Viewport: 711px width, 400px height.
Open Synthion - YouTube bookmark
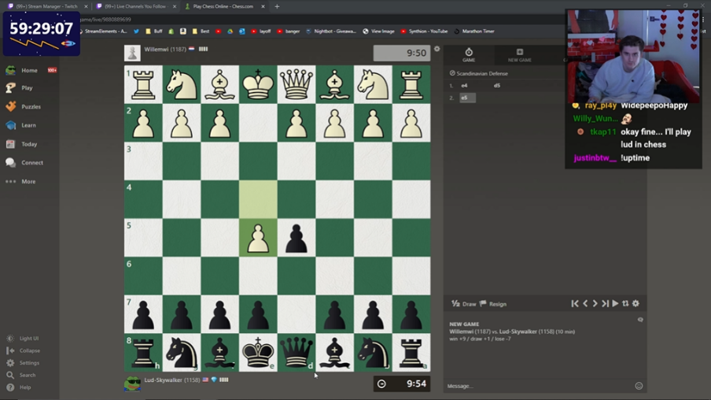425,31
